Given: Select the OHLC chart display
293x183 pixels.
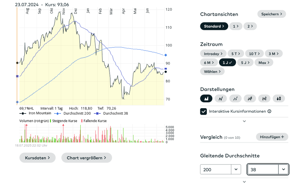Looking at the screenshot, I should (x=264, y=99).
